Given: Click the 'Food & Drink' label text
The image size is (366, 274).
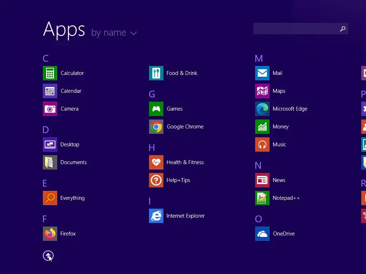Looking at the screenshot, I should pos(182,73).
